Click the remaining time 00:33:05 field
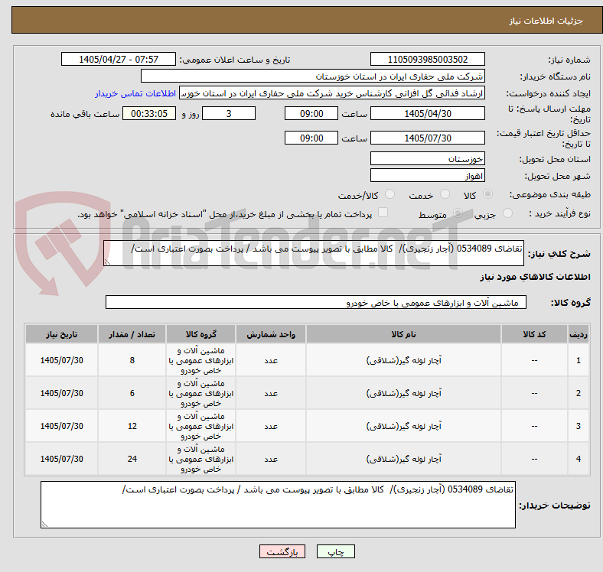603x572 pixels. pyautogui.click(x=149, y=114)
